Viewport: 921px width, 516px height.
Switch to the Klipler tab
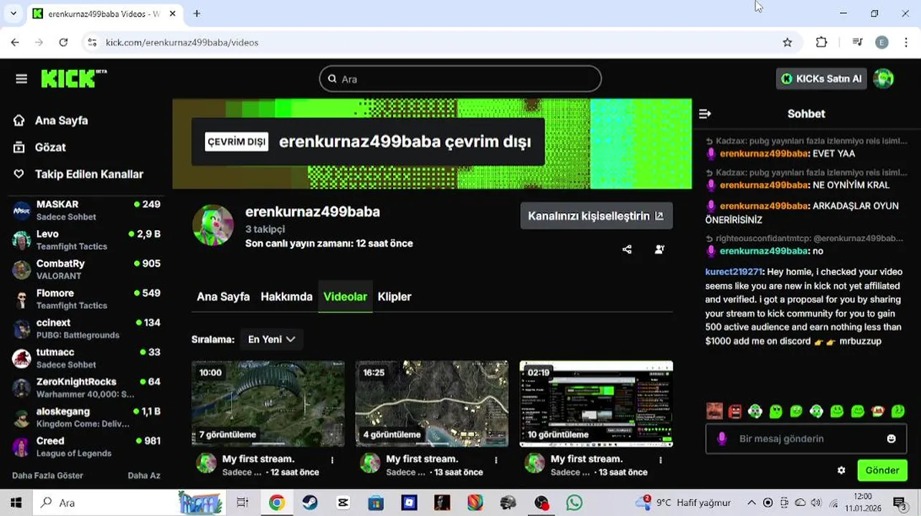[x=395, y=297]
